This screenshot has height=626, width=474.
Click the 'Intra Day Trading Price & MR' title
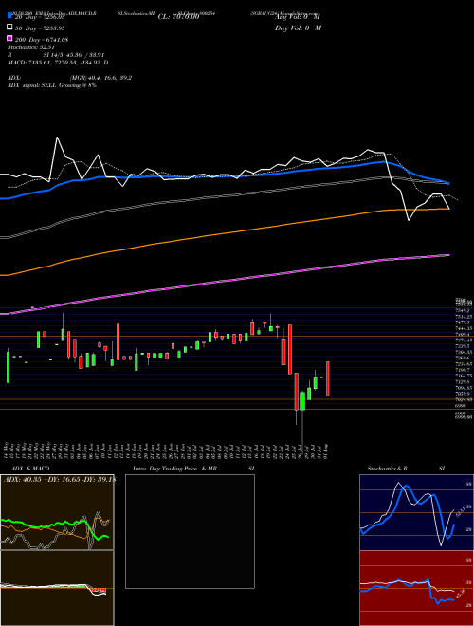click(x=174, y=469)
